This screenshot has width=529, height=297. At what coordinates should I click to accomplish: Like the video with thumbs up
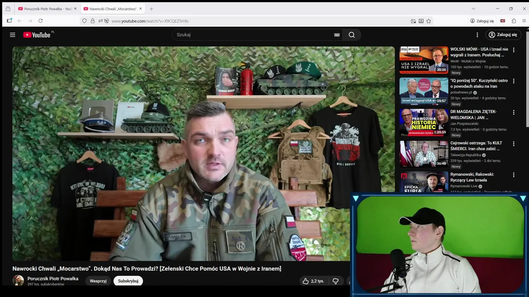coord(306,281)
